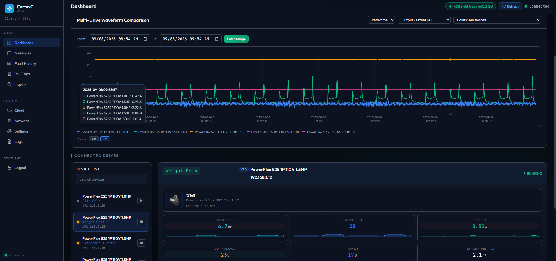Click the Search devices field

[111, 179]
